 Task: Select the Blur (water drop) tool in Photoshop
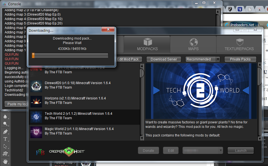click(5, 116)
